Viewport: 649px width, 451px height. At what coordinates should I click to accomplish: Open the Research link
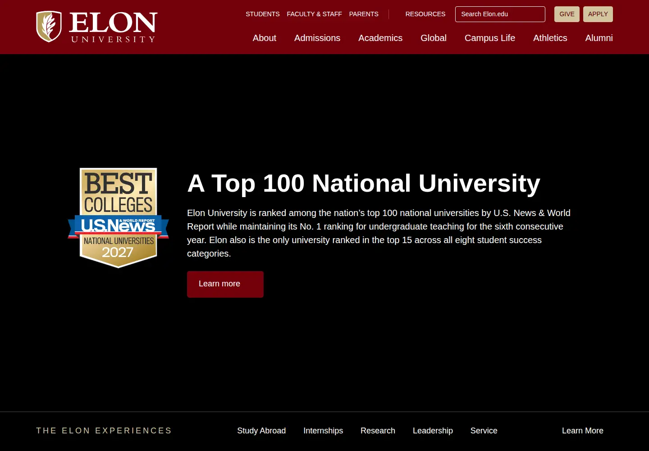click(x=378, y=431)
